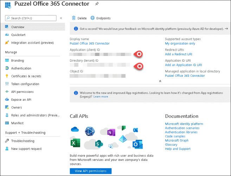Open the Manifest editor
The height and width of the screenshot is (176, 231).
coord(17,123)
